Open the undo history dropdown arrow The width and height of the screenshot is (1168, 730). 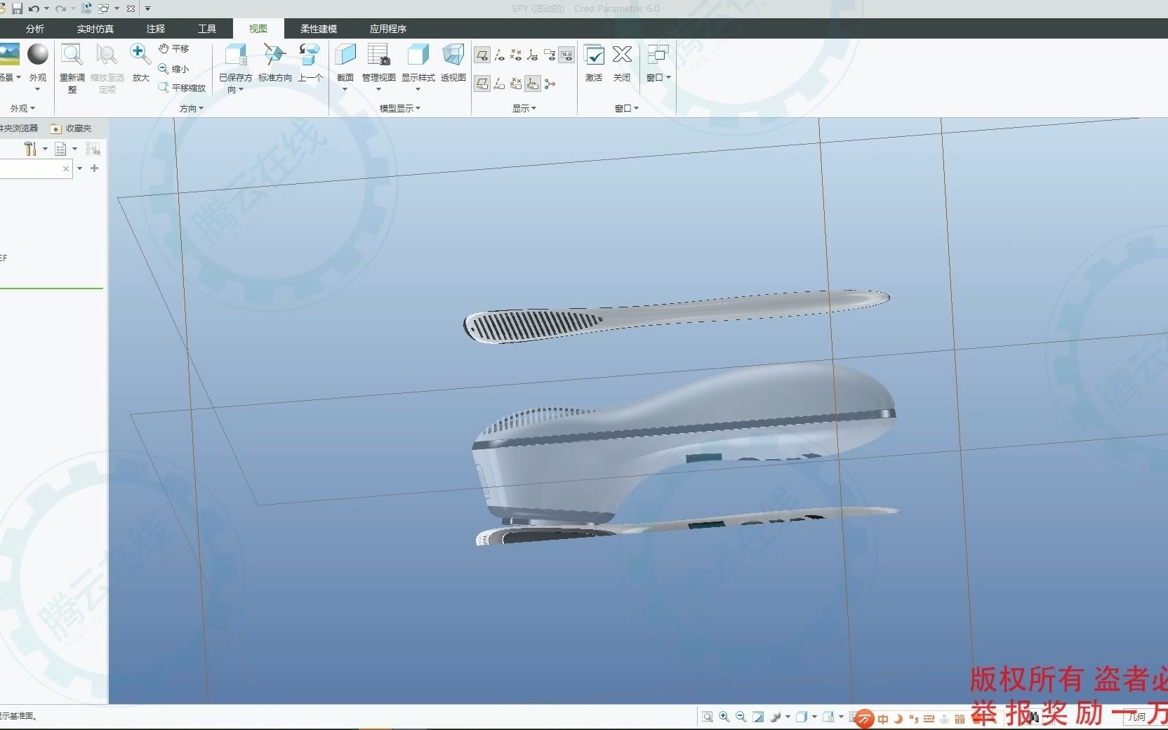pyautogui.click(x=46, y=9)
